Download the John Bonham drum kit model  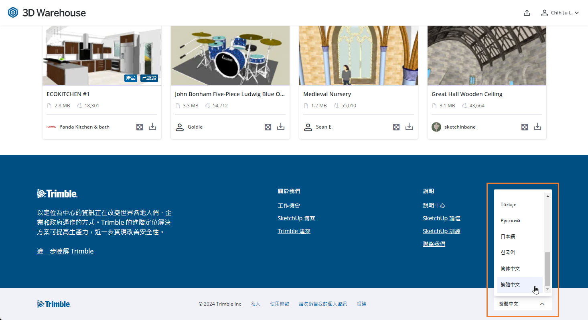[x=281, y=127]
